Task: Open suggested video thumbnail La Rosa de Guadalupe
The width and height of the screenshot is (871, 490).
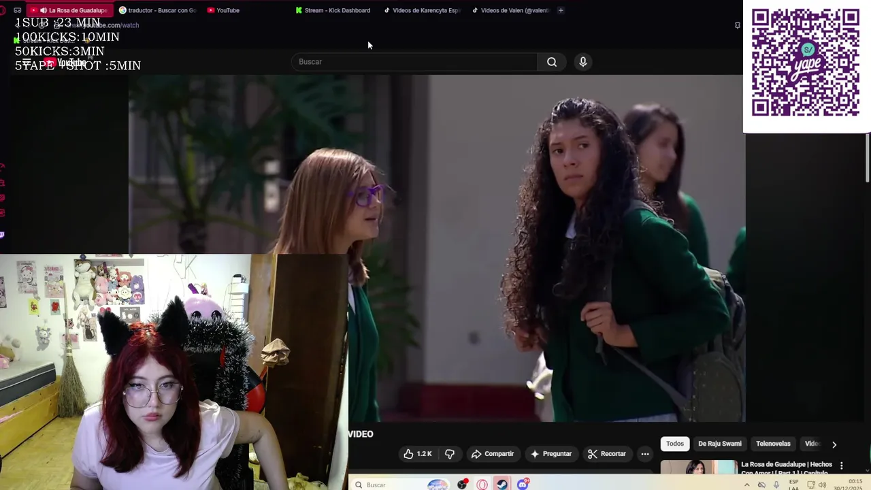Action: pyautogui.click(x=699, y=468)
